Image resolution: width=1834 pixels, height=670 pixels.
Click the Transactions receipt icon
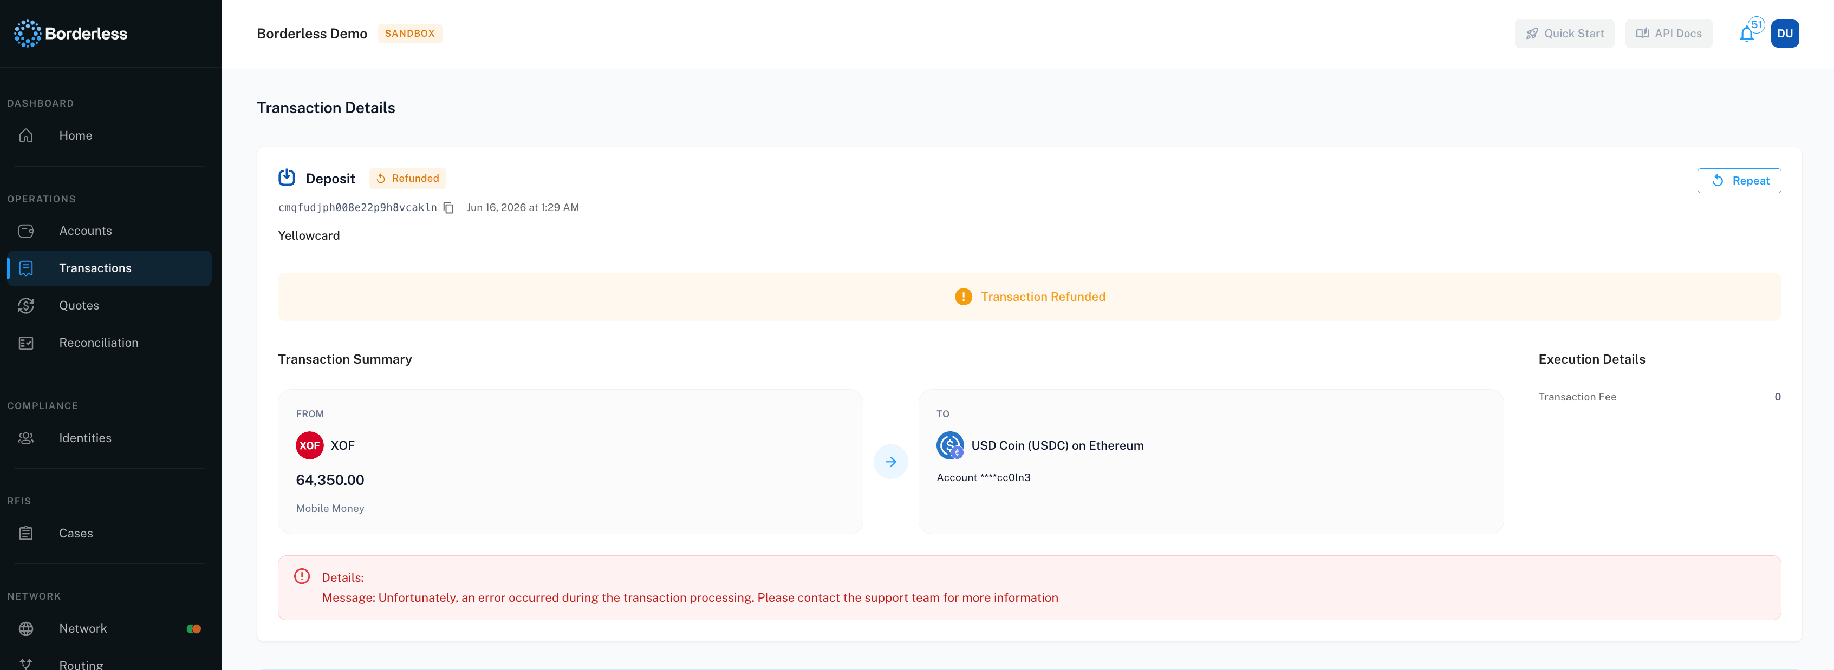coord(27,268)
